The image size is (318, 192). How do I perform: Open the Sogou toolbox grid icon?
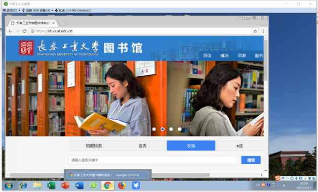click(x=314, y=178)
